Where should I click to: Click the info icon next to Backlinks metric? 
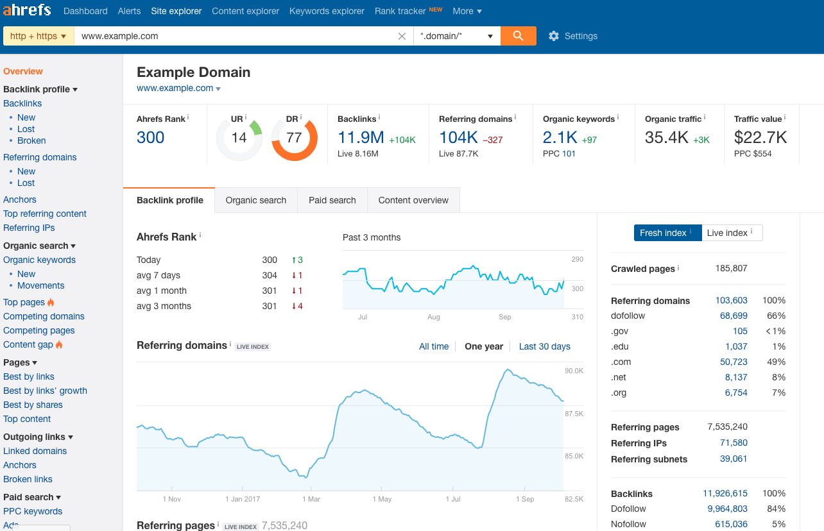379,117
